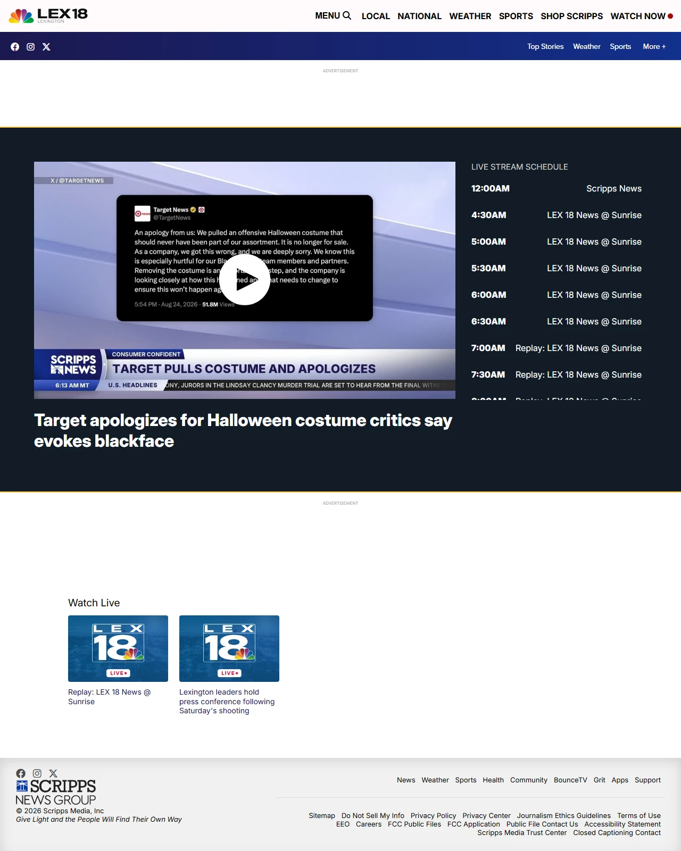Open the X icon in the blue bar

(46, 47)
